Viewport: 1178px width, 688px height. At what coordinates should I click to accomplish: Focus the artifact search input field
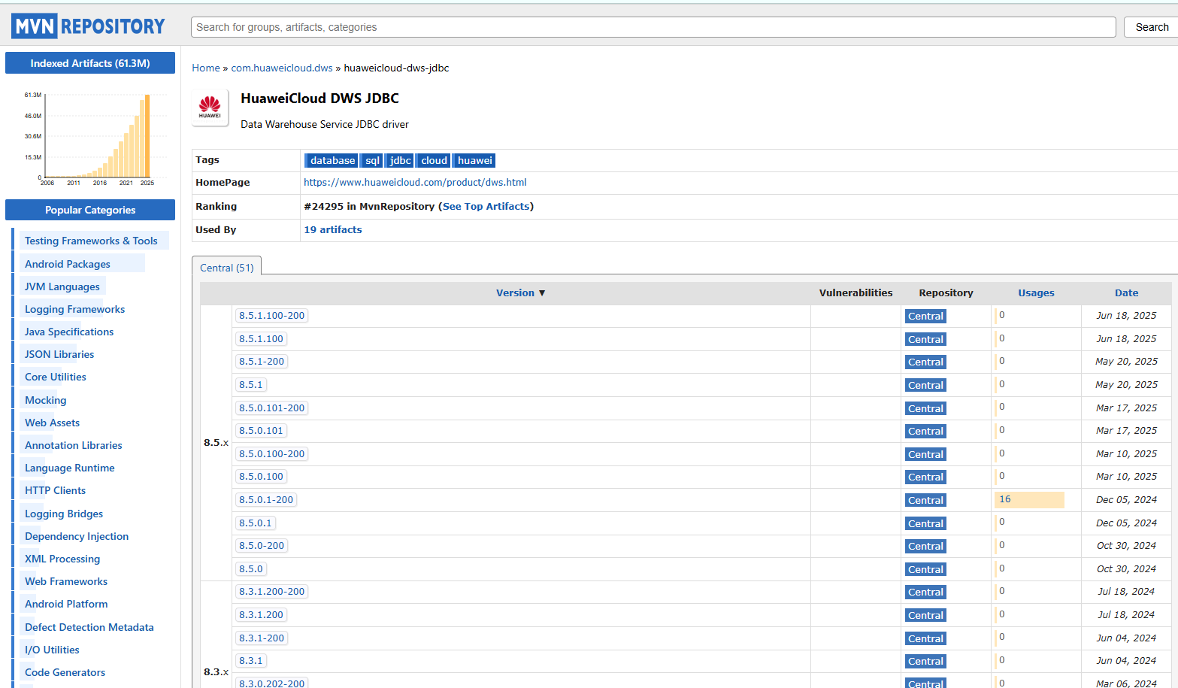click(x=653, y=27)
